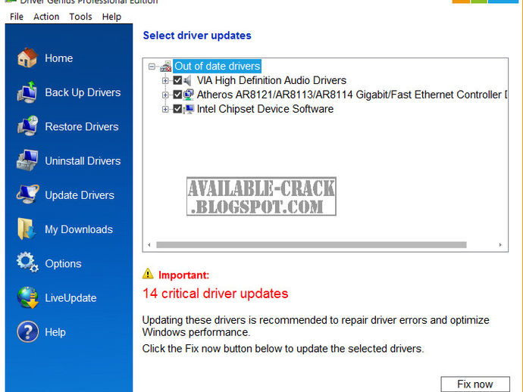Open Restore Drivers section
This screenshot has width=523, height=392.
point(82,126)
